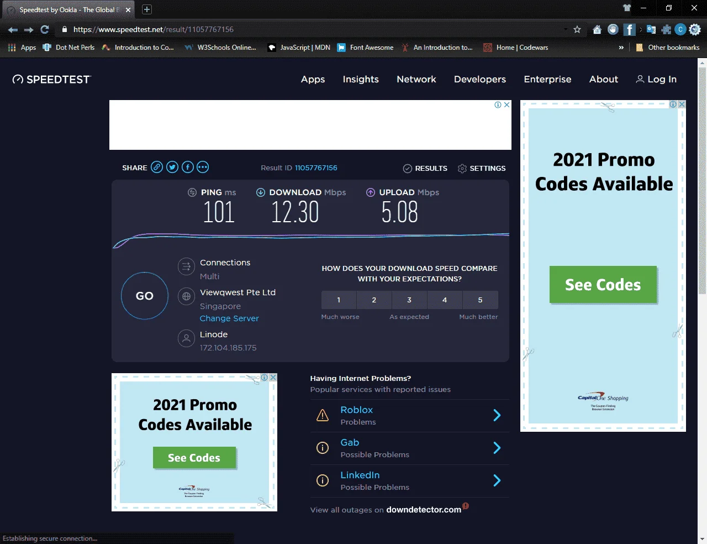
Task: Rate download speed as 4
Action: click(445, 300)
